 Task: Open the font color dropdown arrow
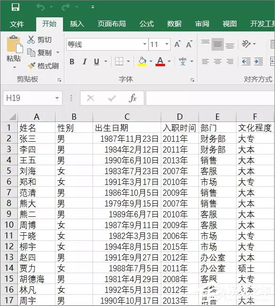point(169,61)
